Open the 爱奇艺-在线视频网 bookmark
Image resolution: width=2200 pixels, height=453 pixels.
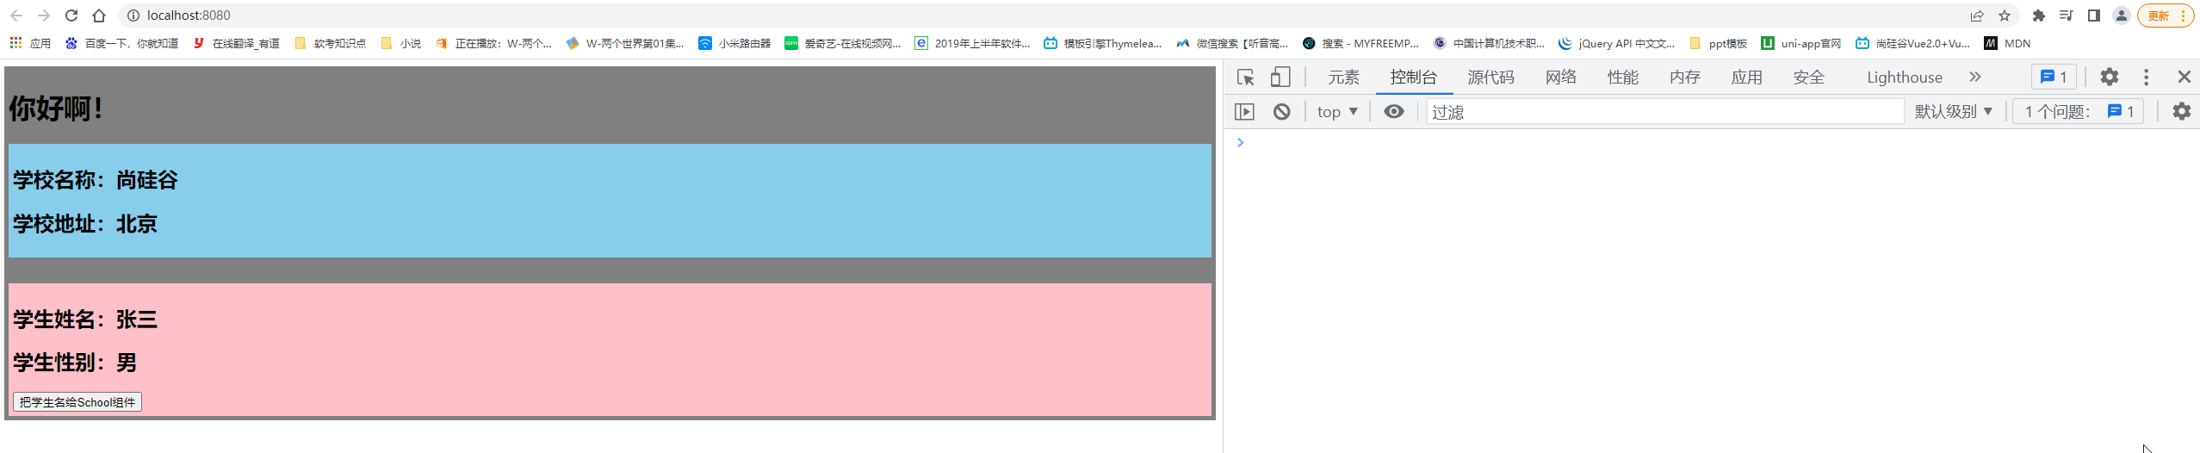click(843, 43)
